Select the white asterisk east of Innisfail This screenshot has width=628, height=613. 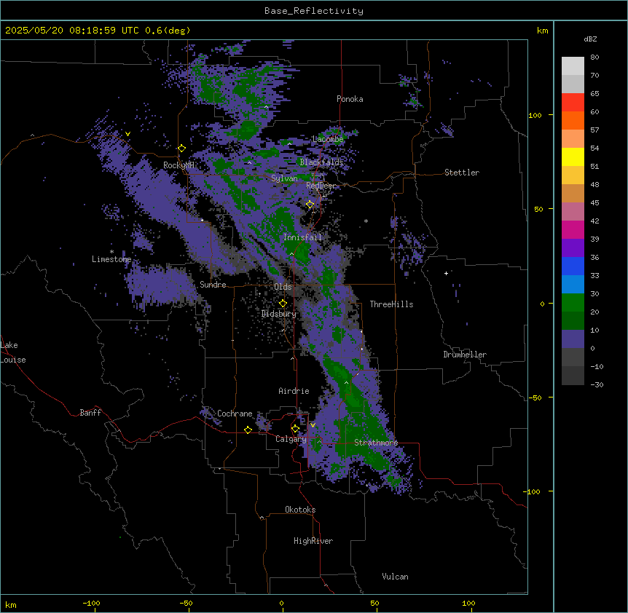pyautogui.click(x=366, y=221)
